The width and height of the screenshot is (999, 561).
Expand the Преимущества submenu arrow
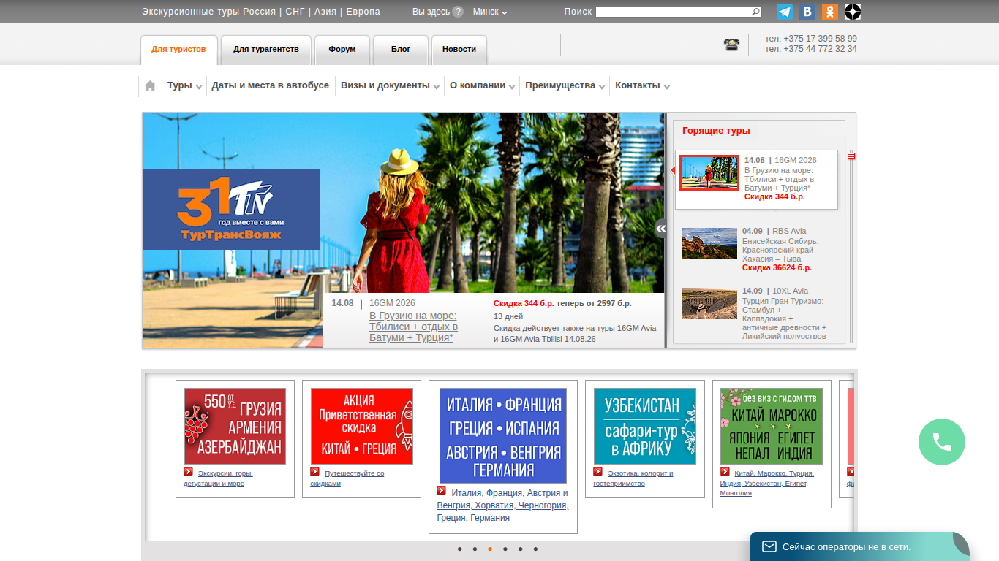pyautogui.click(x=602, y=87)
